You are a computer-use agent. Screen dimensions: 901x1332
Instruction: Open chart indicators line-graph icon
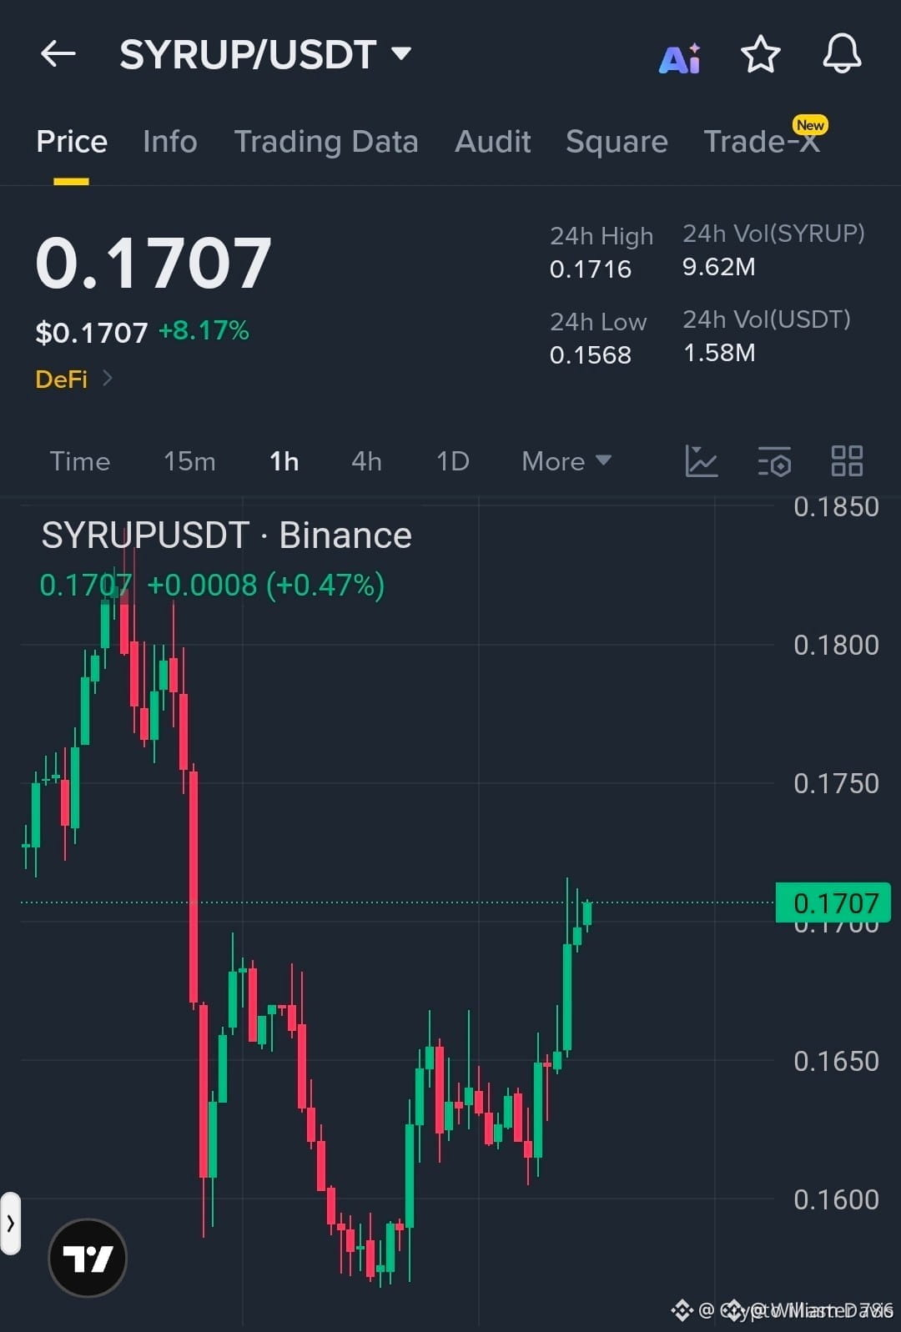click(701, 460)
